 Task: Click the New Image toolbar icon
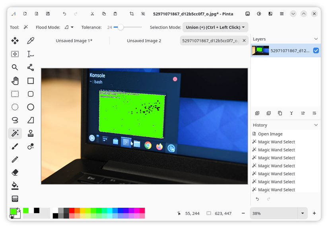click(x=25, y=14)
